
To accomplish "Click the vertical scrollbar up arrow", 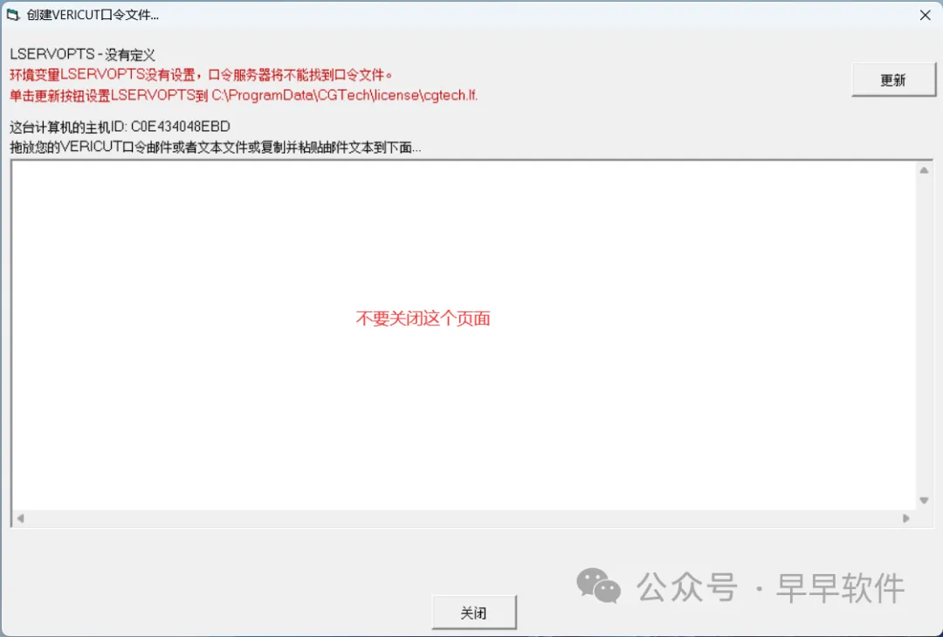I will coord(924,171).
